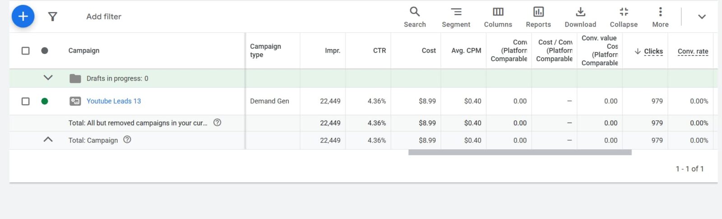
Task: Sort by the Avg. CPM column header
Action: pos(466,50)
